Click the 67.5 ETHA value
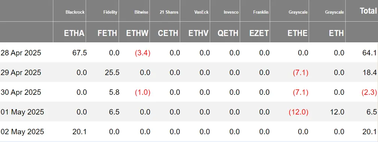Viewport: 378px width, 142px height. (x=79, y=53)
